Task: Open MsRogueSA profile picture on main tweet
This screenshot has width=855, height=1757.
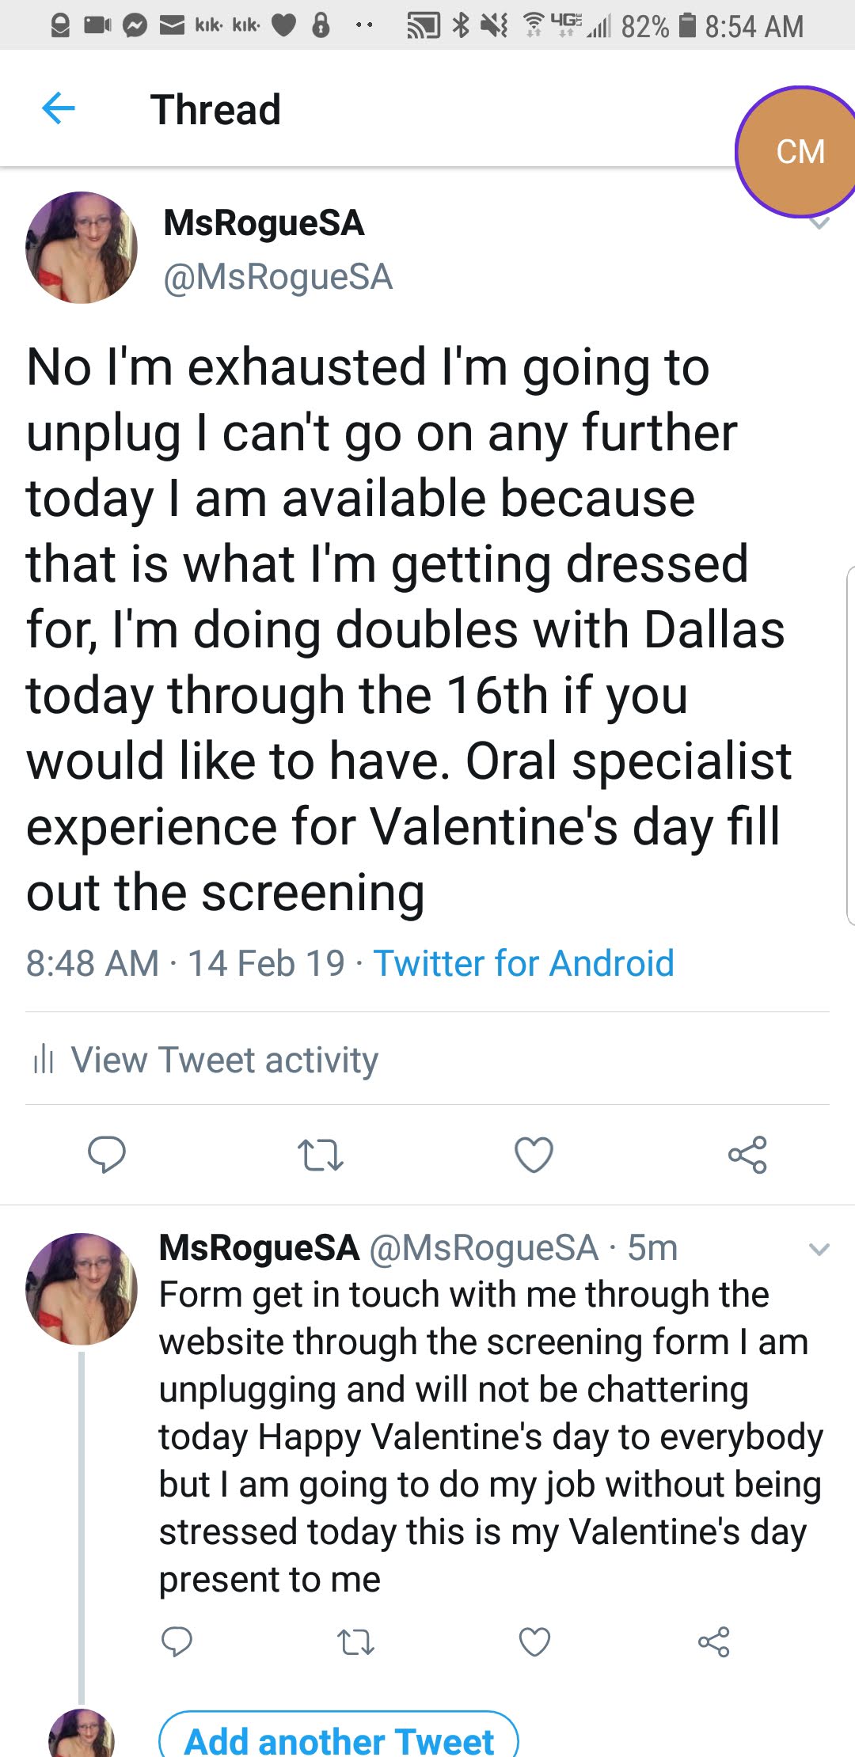Action: tap(82, 248)
